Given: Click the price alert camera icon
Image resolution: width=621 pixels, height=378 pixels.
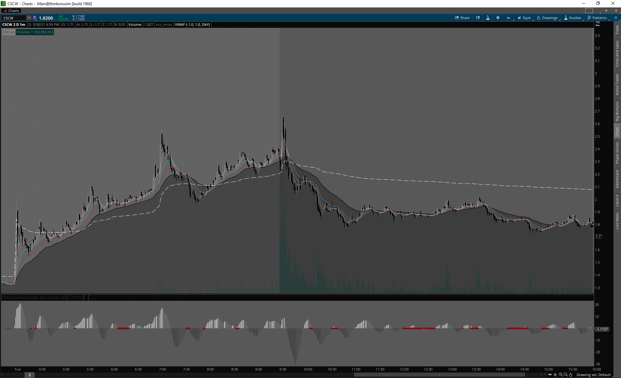Looking at the screenshot, I should click(478, 18).
